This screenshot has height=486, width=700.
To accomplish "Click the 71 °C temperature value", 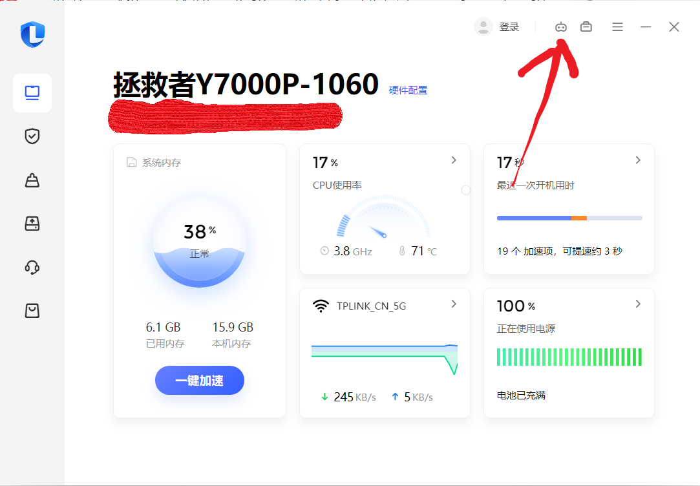I will (424, 251).
